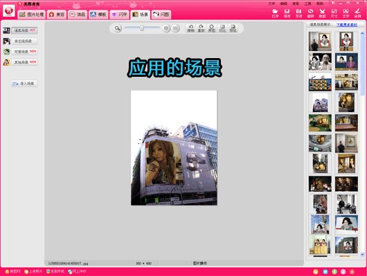
Task: Click the zoom slider handle
Action: (x=142, y=28)
